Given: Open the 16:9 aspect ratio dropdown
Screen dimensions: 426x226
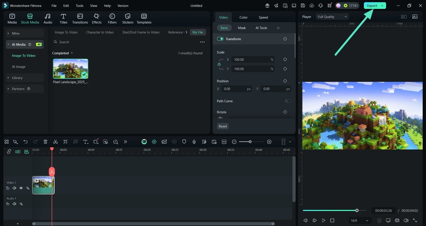Looking at the screenshot, I should (359, 220).
